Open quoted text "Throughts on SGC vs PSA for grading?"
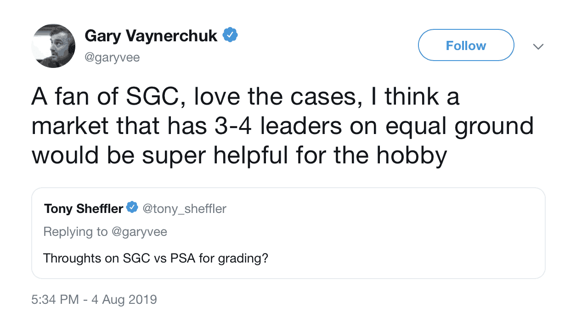576x313 pixels. point(155,258)
